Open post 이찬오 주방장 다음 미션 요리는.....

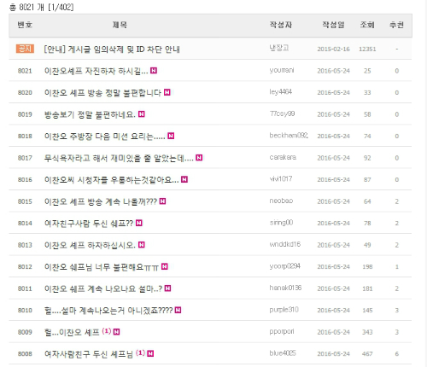coord(104,137)
